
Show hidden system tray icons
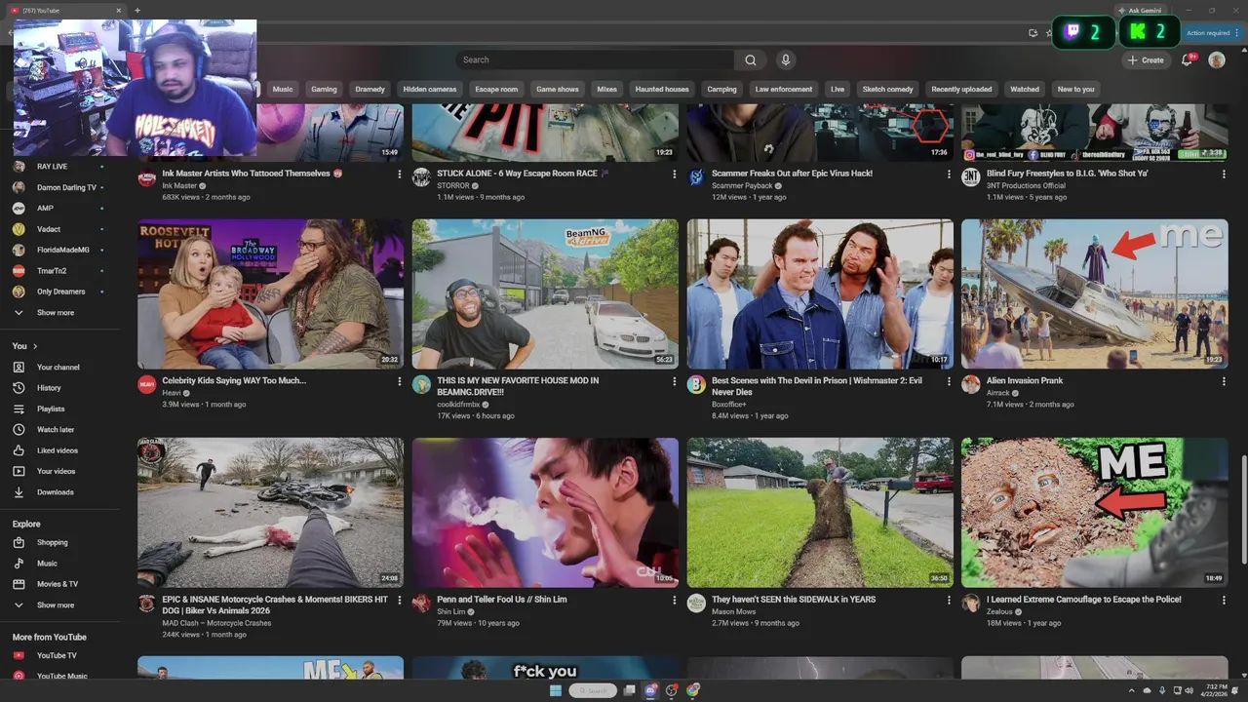[1132, 690]
